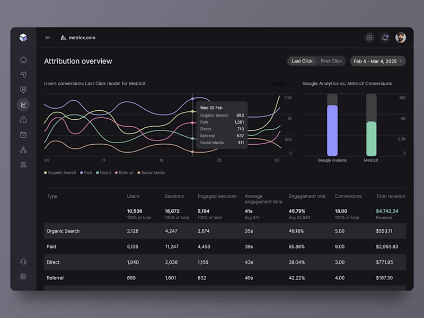Select the analytics chart sidebar icon
This screenshot has width=424, height=318.
(x=23, y=104)
